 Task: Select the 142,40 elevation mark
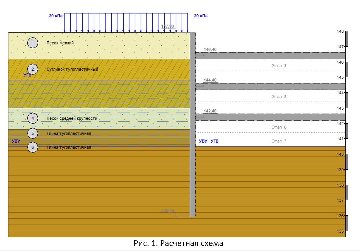[210, 111]
